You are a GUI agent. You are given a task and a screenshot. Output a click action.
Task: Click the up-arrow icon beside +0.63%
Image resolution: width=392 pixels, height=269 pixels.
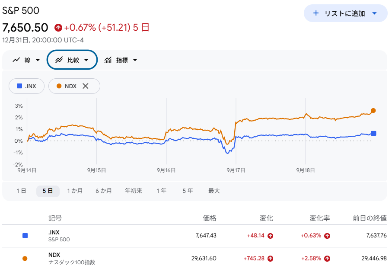pos(327,236)
